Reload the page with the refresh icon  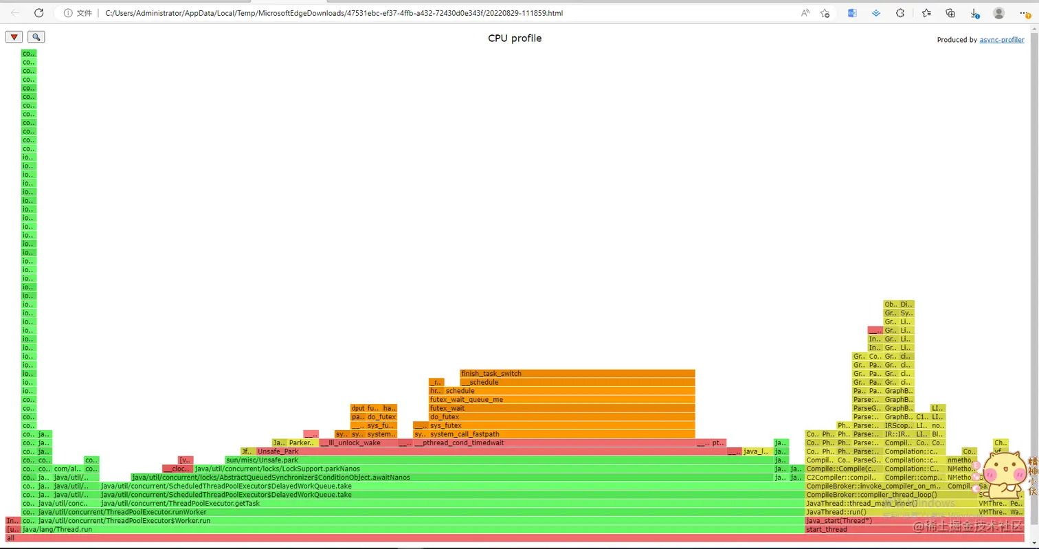click(39, 13)
